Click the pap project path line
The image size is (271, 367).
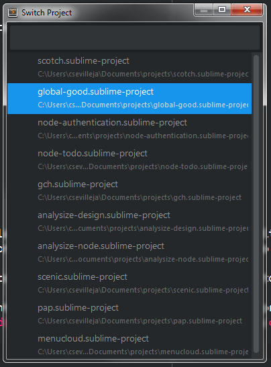[x=140, y=321]
